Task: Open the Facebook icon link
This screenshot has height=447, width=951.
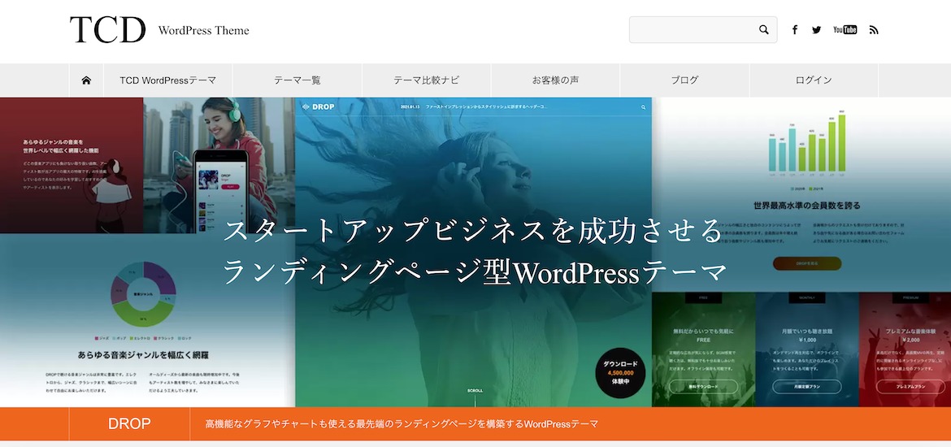Action: click(794, 30)
